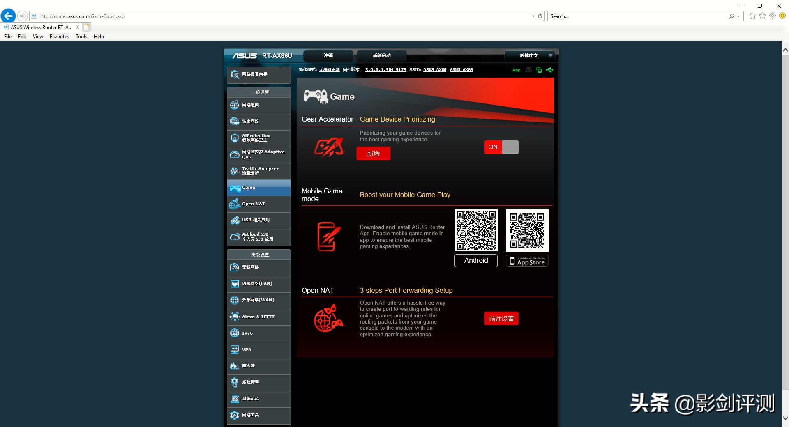Open Alexa & IFTTT settings
Screen dimensions: 789x427
click(258, 317)
